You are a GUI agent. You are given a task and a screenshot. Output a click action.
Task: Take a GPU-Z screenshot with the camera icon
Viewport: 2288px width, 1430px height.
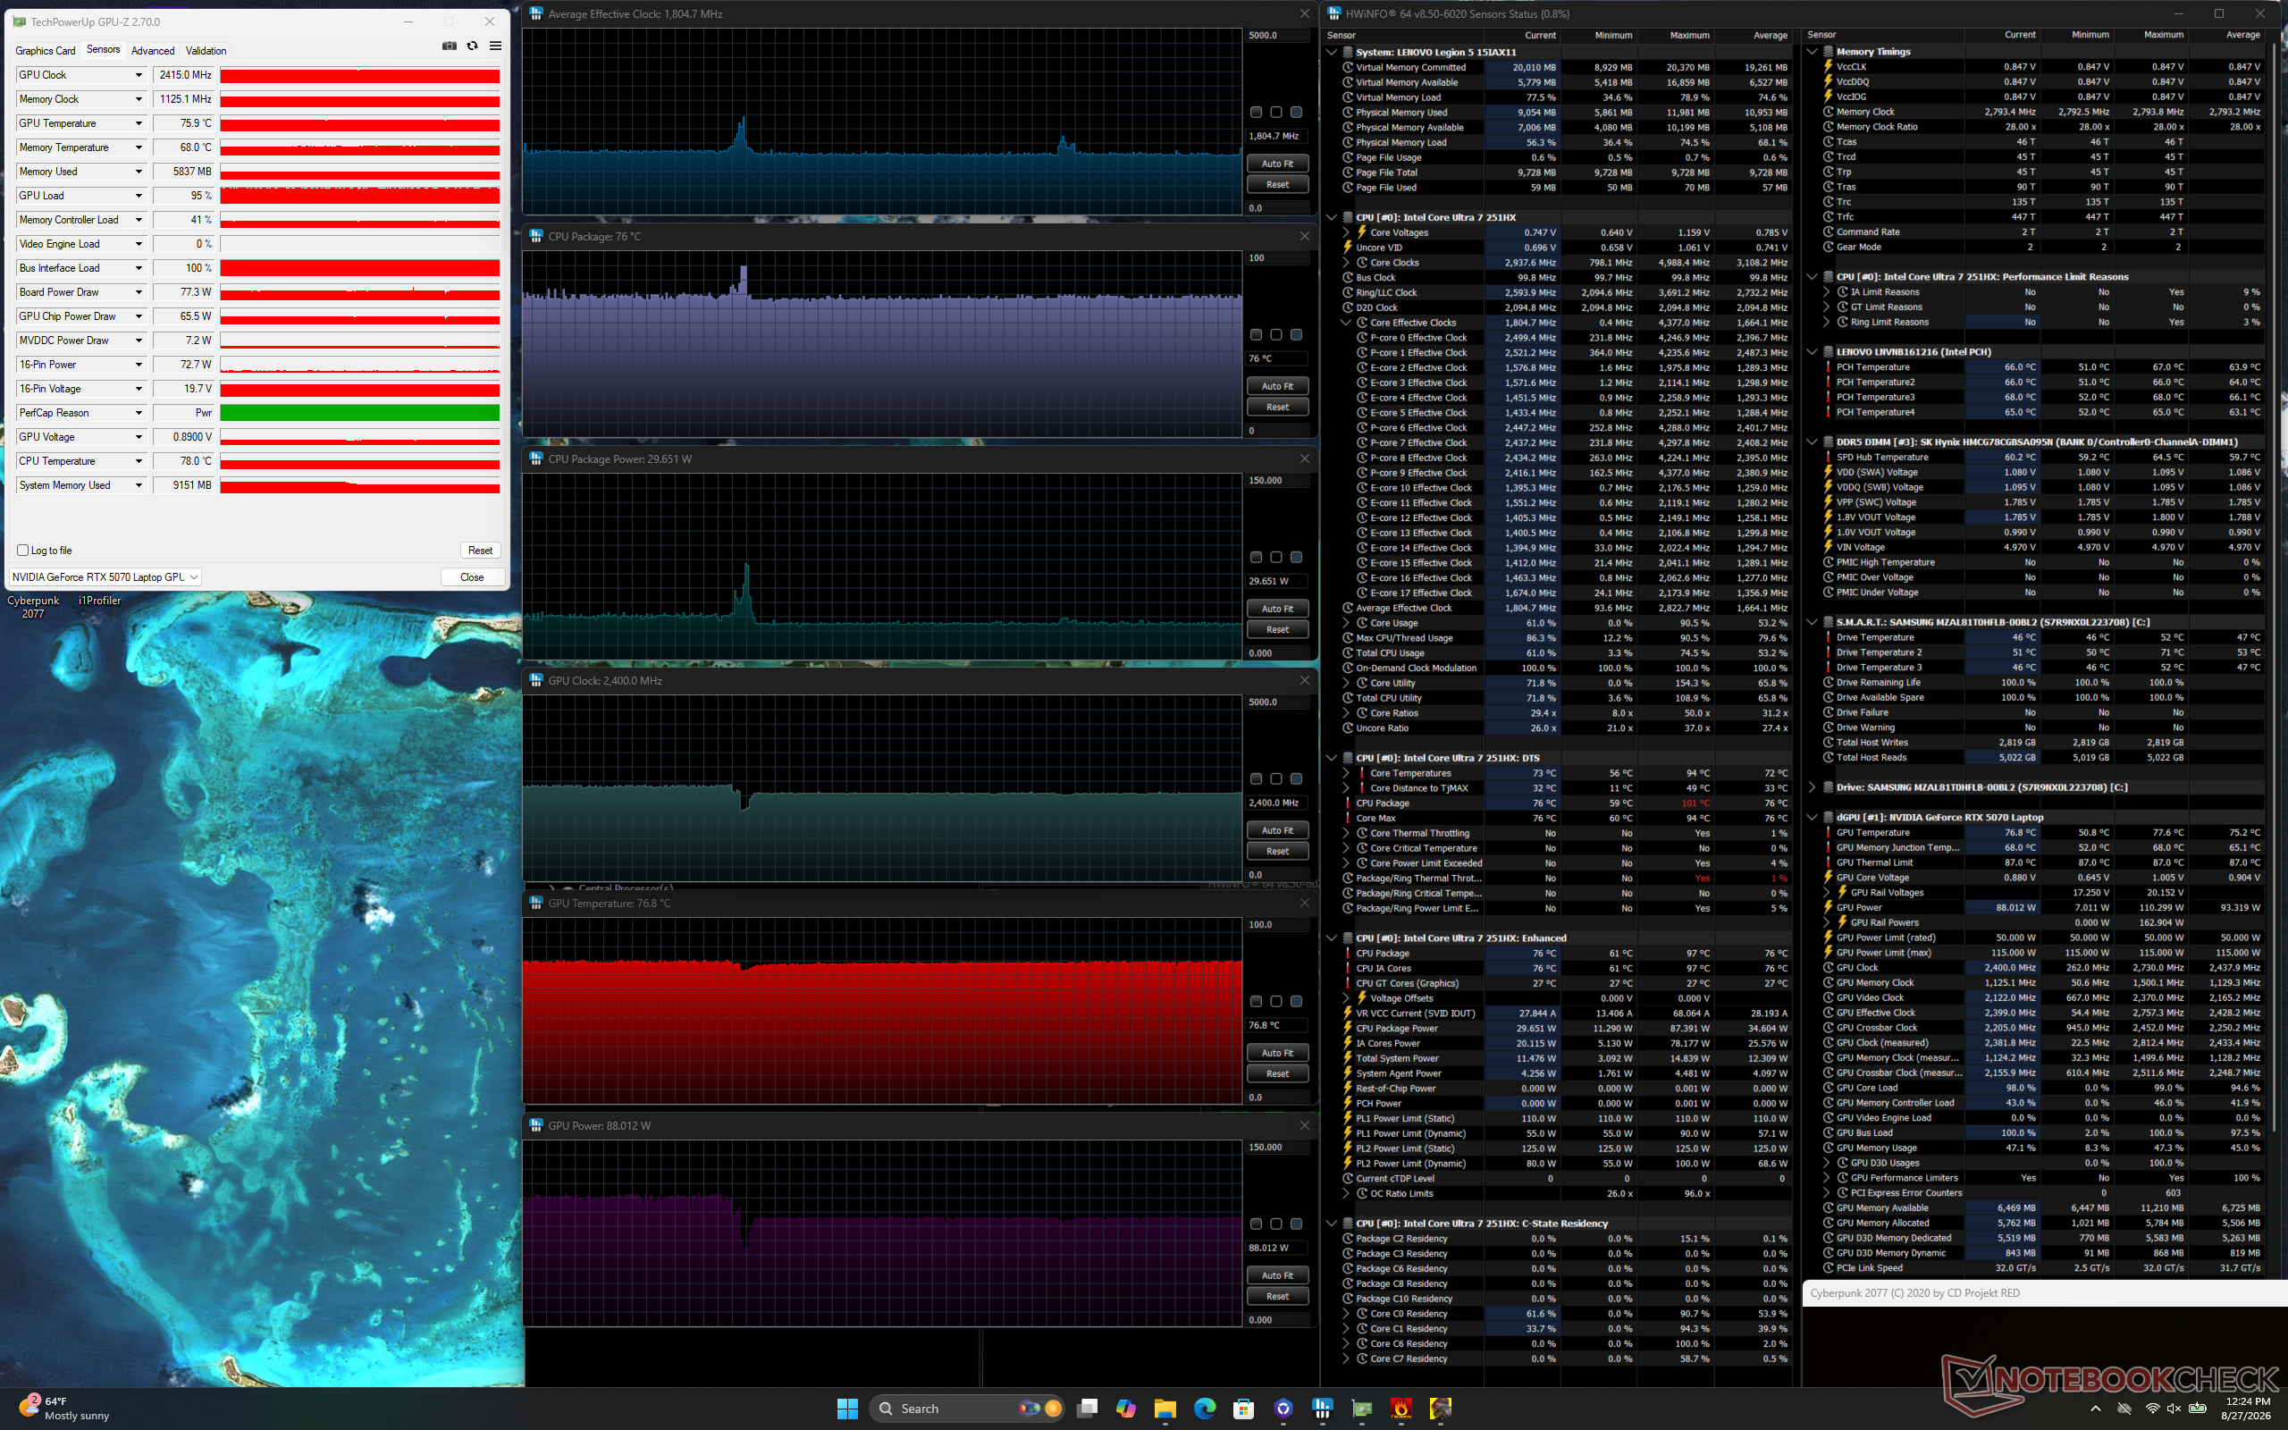coord(449,46)
